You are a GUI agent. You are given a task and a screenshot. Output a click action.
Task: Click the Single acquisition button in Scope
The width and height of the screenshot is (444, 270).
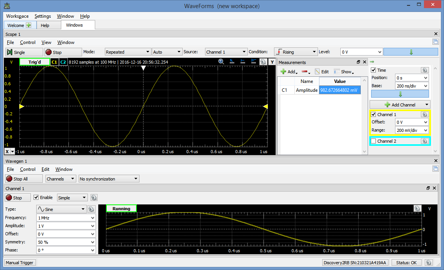[x=24, y=51]
